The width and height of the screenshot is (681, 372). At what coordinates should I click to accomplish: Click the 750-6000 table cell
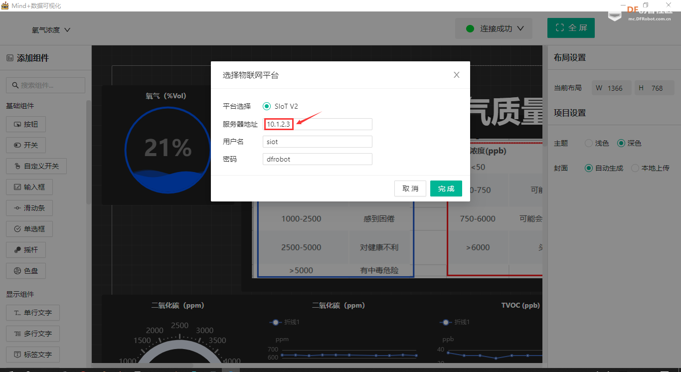[478, 218]
